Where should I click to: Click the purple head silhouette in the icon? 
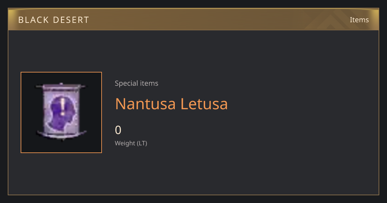point(62,111)
